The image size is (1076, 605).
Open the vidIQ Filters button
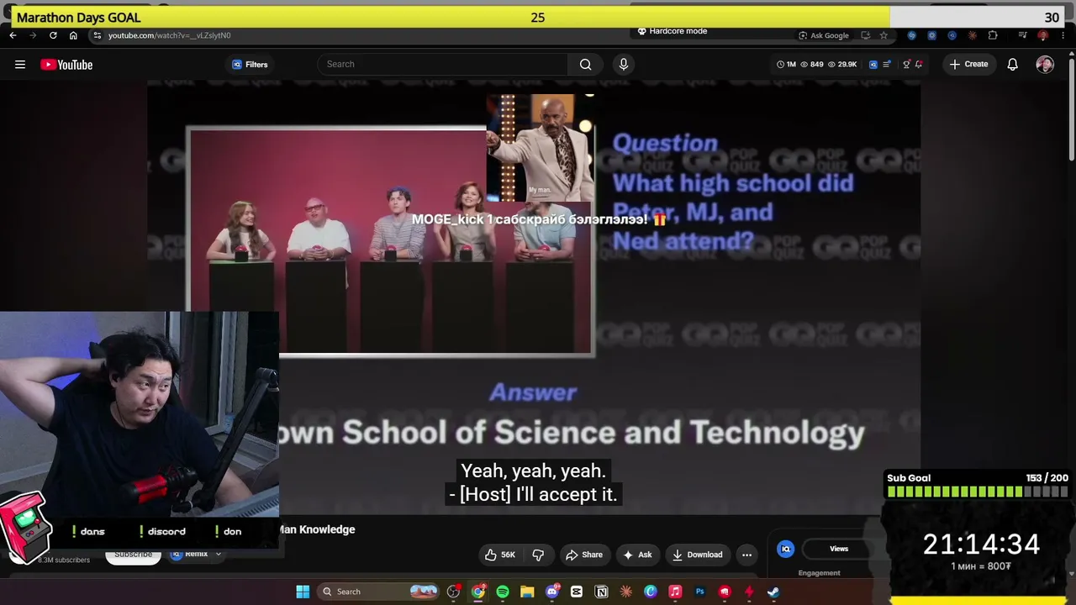(250, 65)
